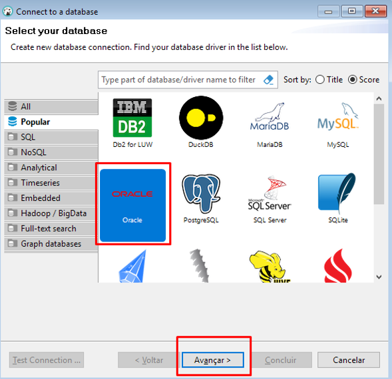This screenshot has height=379, width=392.
Task: Click the DBeaver window title icon
Action: click(x=8, y=11)
